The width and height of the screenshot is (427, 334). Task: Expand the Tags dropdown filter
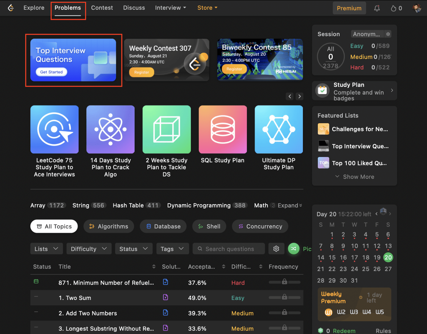[172, 249]
